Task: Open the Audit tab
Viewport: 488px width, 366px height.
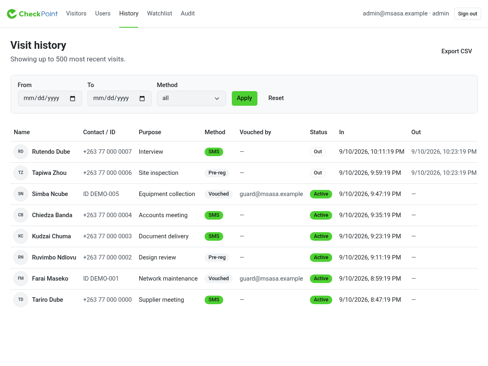Action: [x=188, y=13]
